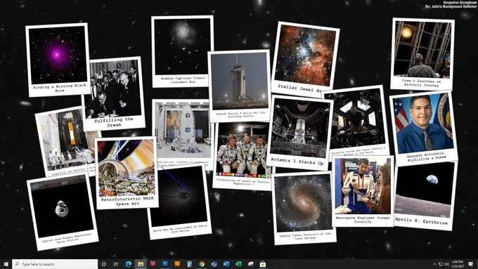Open the Windows Start menu

6,264
